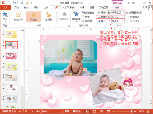Open the 文件 tab
The image size is (153, 114).
point(6,7)
